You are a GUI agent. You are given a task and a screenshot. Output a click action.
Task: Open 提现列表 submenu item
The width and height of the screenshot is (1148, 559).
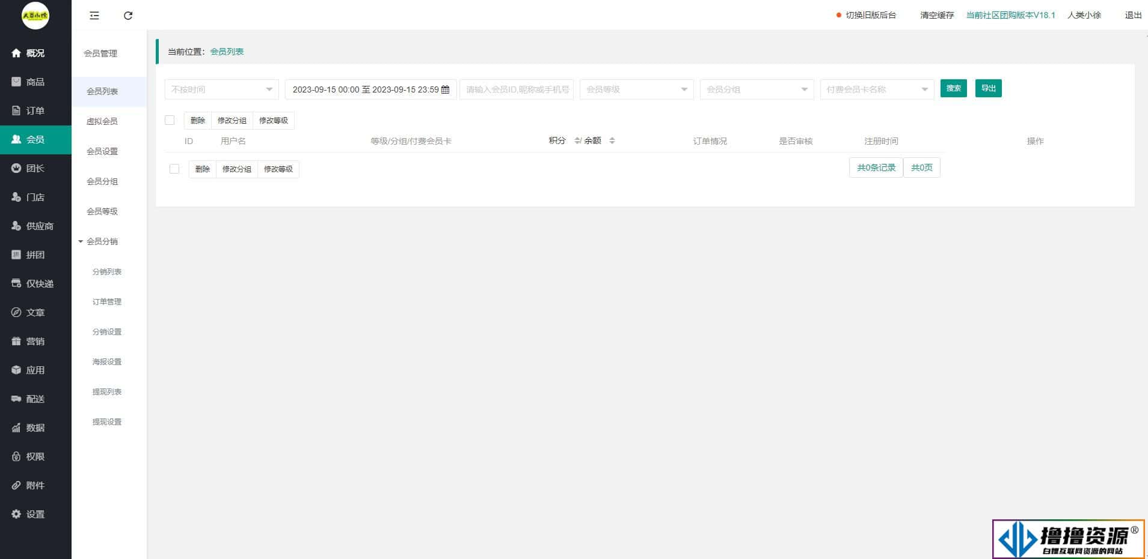coord(107,391)
